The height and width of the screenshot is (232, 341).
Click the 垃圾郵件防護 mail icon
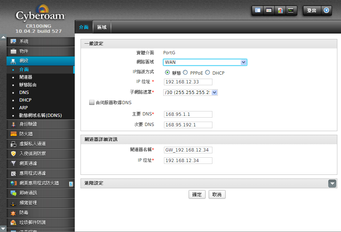[x=13, y=223]
